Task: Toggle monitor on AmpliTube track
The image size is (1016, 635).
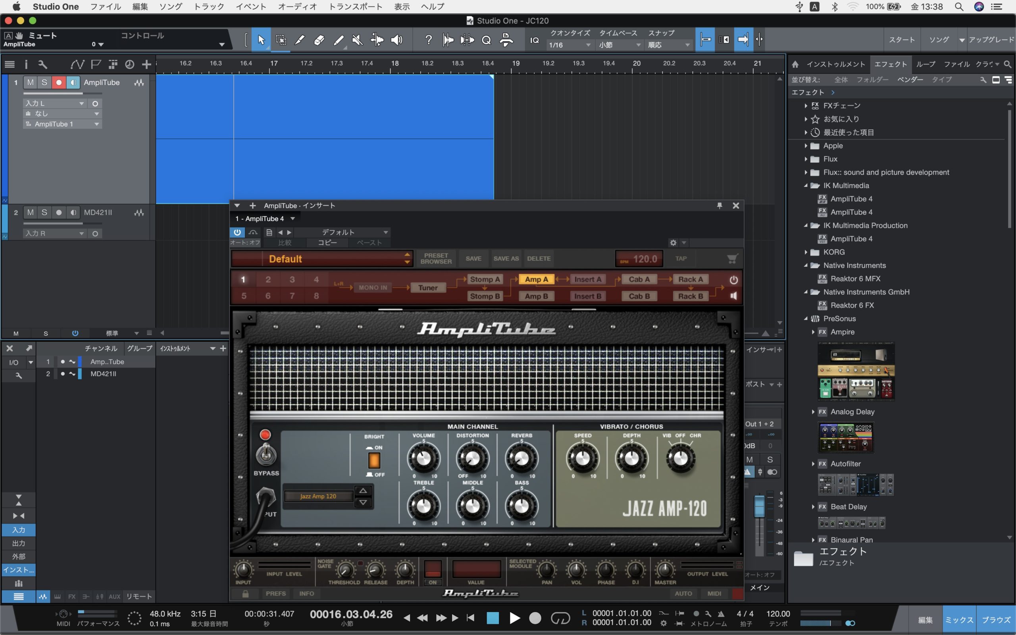Action: (x=73, y=82)
